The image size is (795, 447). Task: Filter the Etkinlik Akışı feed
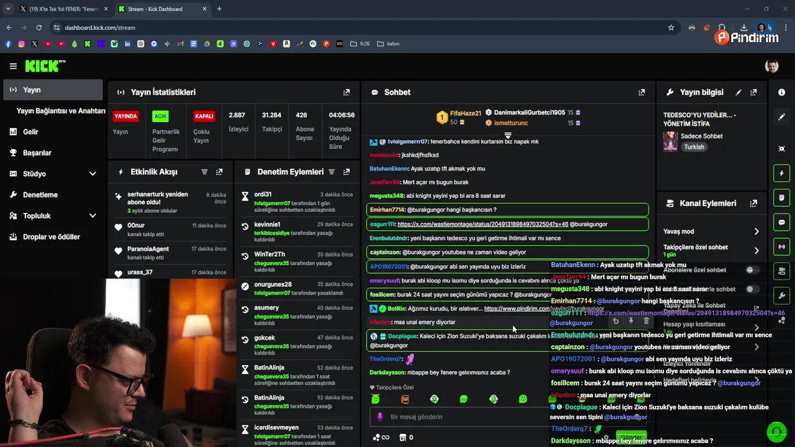click(x=204, y=172)
